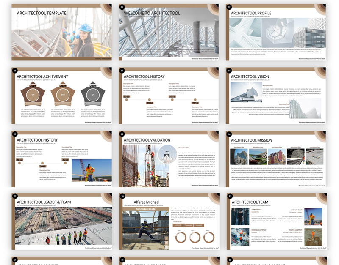Open the Architectool Template cover slide
The height and width of the screenshot is (265, 339).
[61, 32]
